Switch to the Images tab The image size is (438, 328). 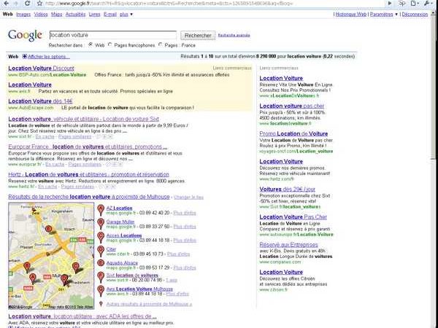click(23, 14)
